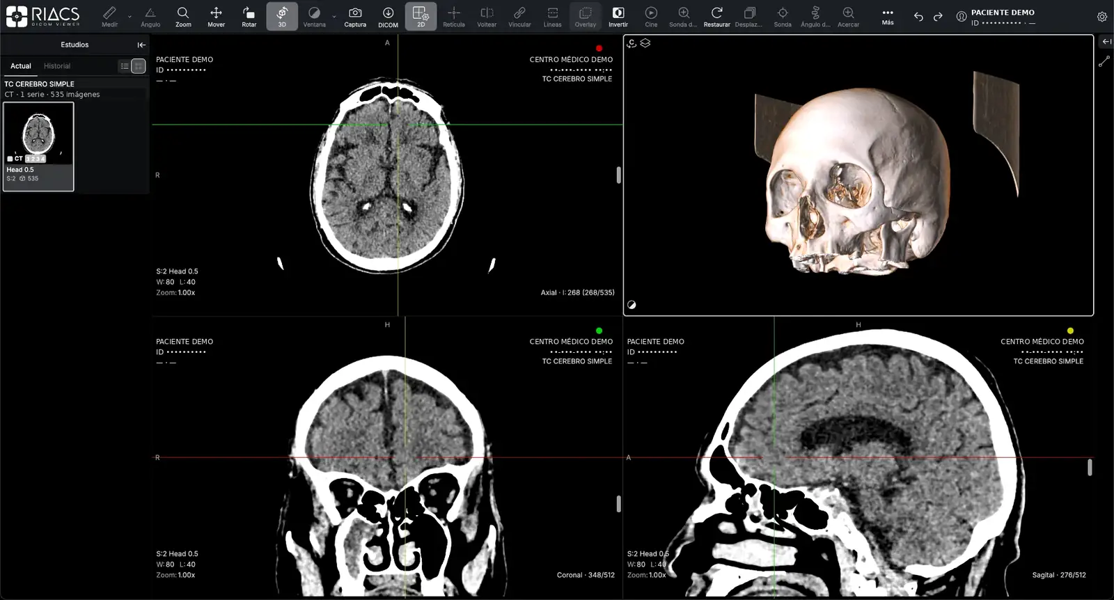Expand the right-side panel arrow
Image resolution: width=1114 pixels, height=600 pixels.
click(x=1106, y=42)
